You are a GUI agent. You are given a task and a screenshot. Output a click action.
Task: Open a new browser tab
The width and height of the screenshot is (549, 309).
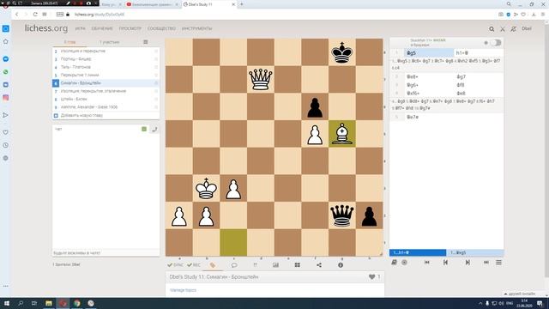(242, 4)
